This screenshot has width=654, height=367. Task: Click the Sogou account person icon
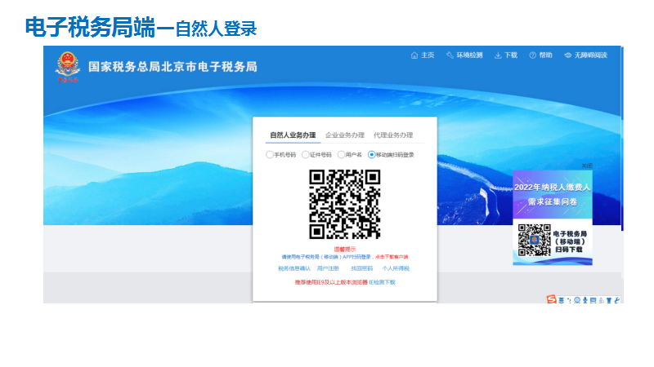click(601, 300)
